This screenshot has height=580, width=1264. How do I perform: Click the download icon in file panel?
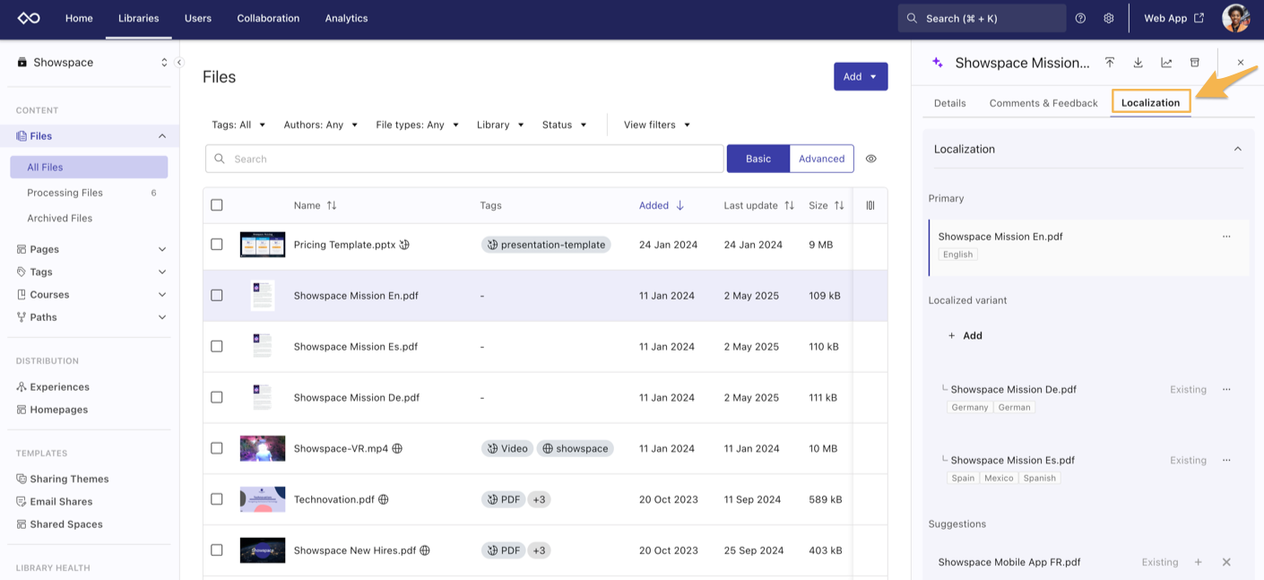pos(1138,63)
